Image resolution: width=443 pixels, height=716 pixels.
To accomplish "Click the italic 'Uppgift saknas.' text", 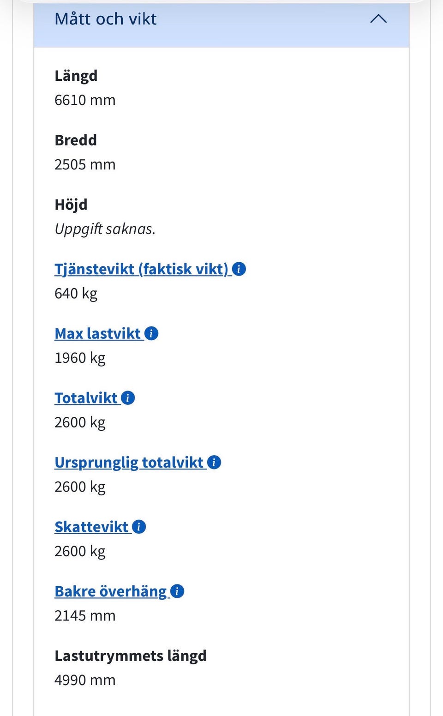I will tap(105, 229).
